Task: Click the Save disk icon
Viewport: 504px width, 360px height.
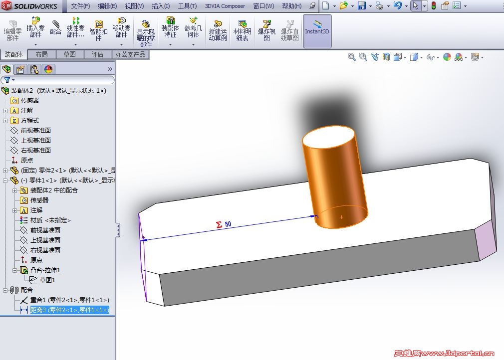Action: coord(362,5)
